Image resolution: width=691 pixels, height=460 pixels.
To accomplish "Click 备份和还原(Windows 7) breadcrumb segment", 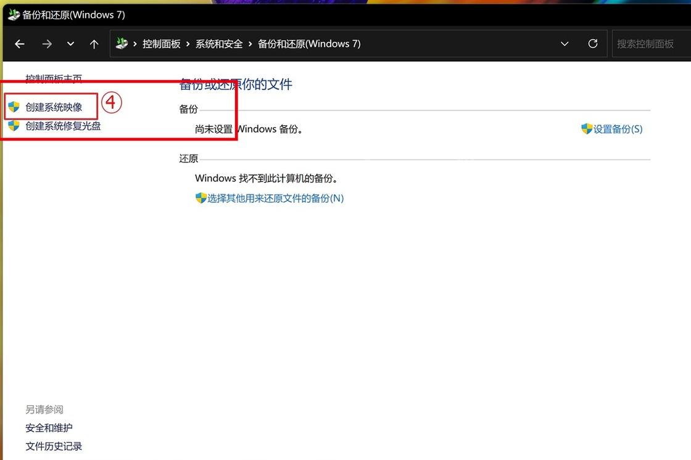I will pos(309,44).
